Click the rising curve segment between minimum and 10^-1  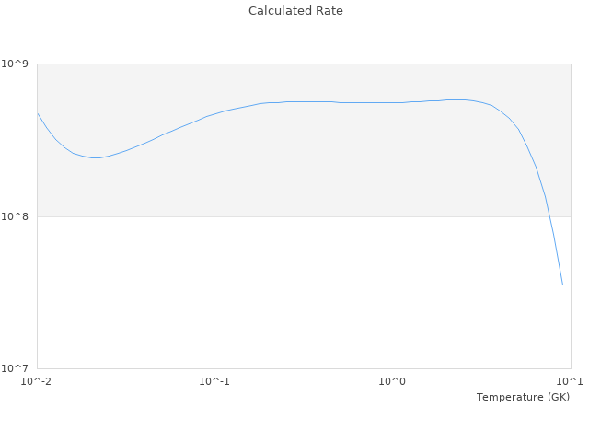(x=152, y=140)
